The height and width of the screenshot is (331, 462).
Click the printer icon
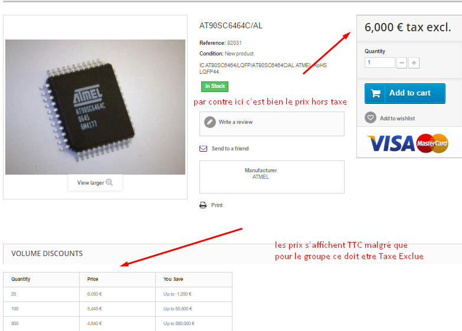point(203,205)
